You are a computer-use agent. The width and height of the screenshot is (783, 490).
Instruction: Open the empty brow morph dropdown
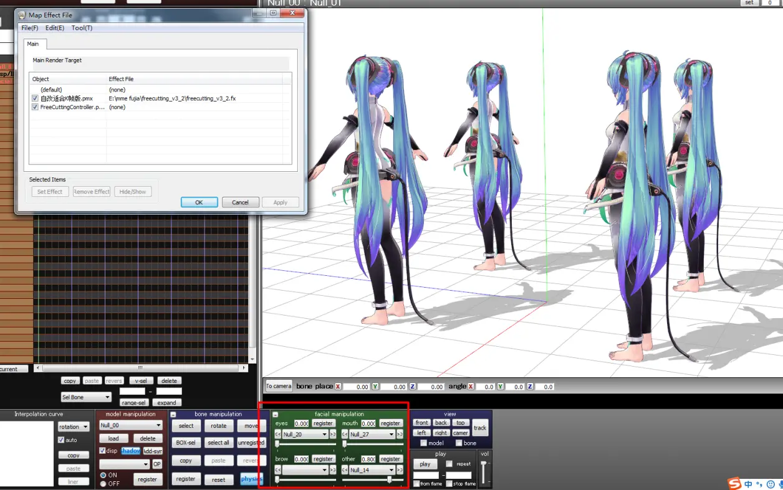click(305, 470)
